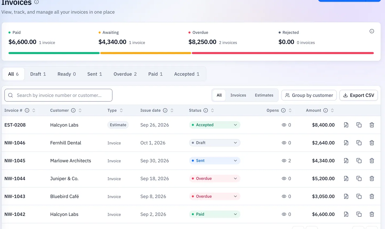Export invoices with Export CSV button
The width and height of the screenshot is (385, 229).
tap(359, 95)
